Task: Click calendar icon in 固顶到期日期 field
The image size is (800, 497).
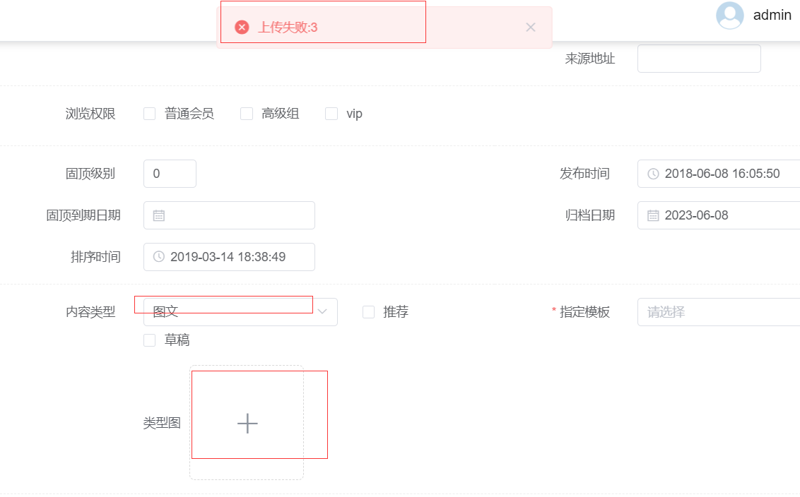Action: coord(159,215)
